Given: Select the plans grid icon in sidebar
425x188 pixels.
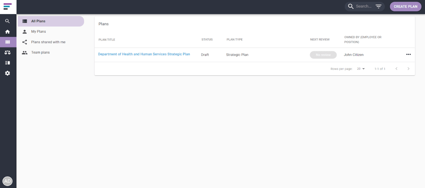Looking at the screenshot, I should 8,42.
